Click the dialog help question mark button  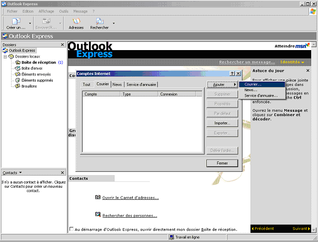pos(232,73)
